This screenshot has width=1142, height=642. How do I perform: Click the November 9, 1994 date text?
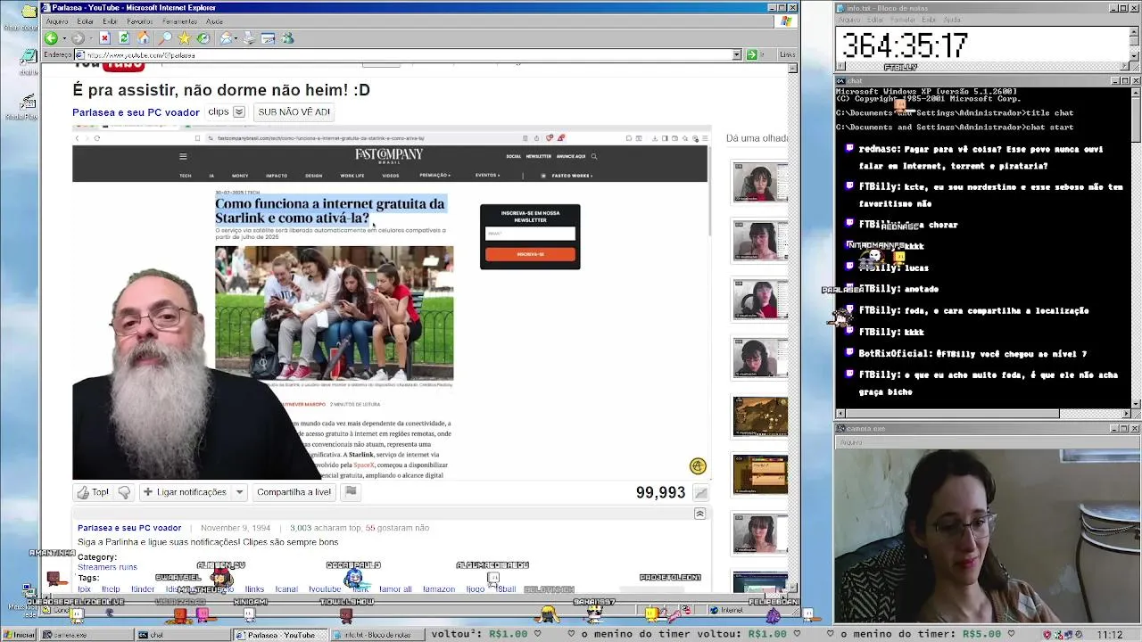pyautogui.click(x=235, y=528)
